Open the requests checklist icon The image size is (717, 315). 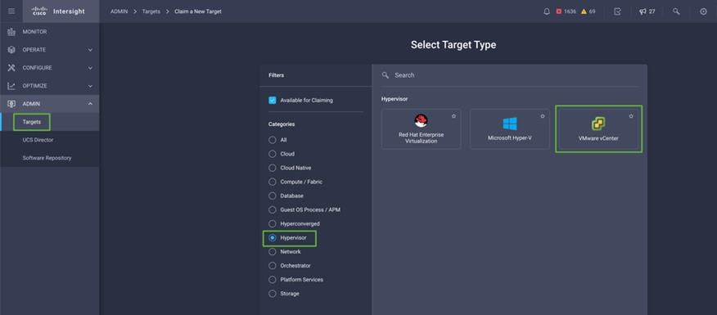tap(617, 11)
